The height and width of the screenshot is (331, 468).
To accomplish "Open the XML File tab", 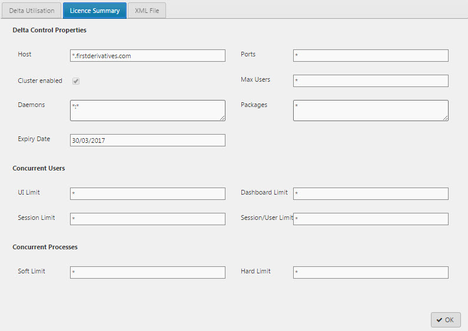I will [147, 11].
